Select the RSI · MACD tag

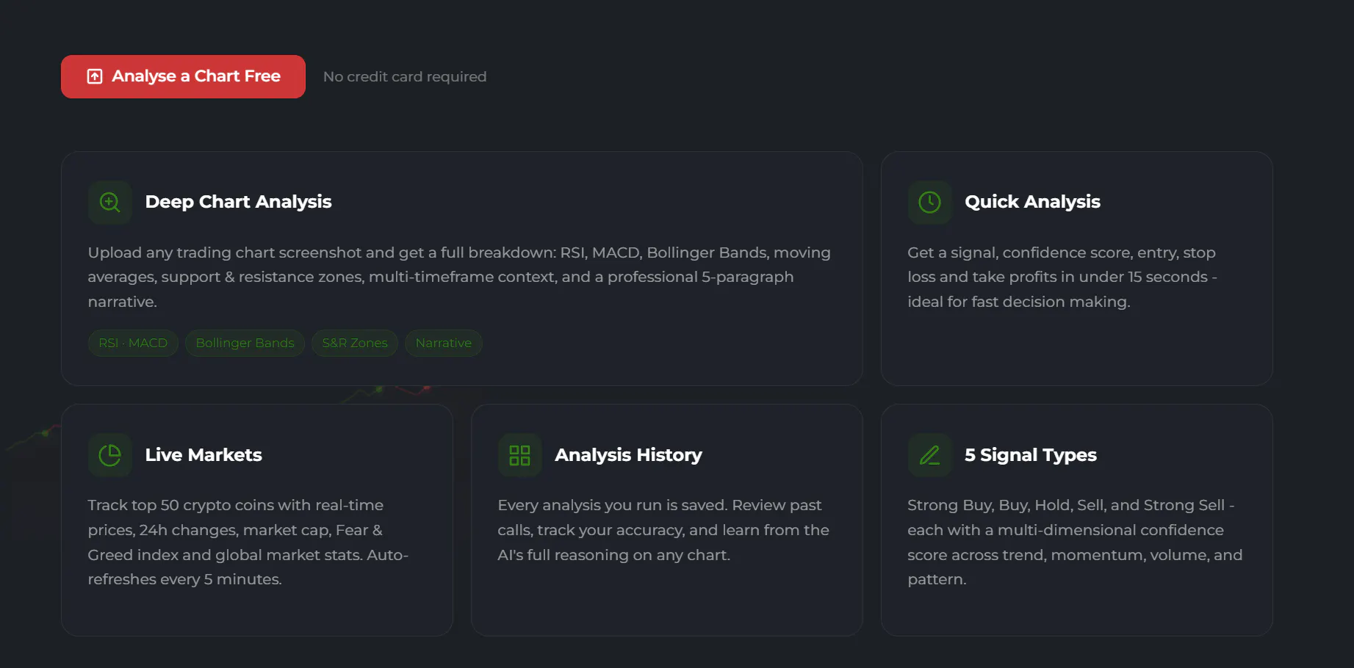click(x=133, y=343)
